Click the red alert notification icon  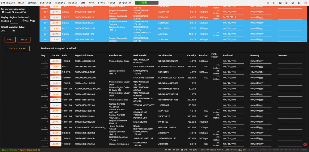click(x=305, y=3)
